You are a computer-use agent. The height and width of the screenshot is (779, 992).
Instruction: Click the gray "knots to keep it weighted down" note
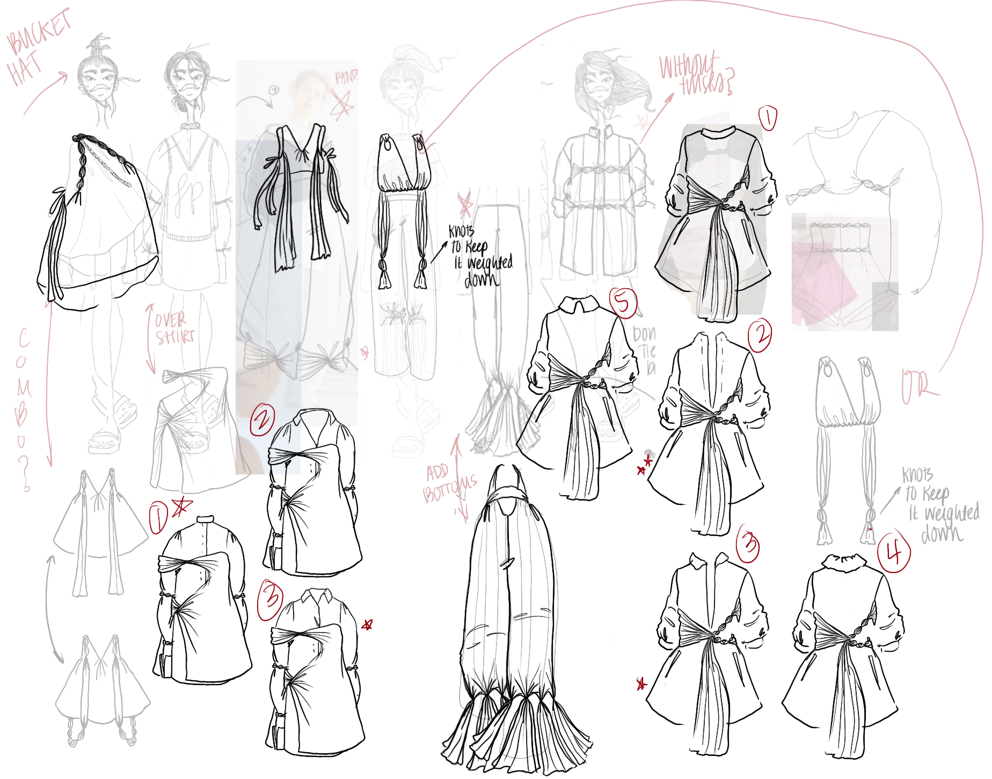[x=940, y=504]
